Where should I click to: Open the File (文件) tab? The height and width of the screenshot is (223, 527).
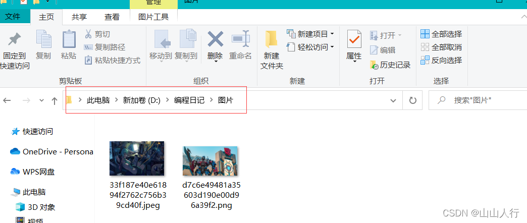[x=13, y=17]
